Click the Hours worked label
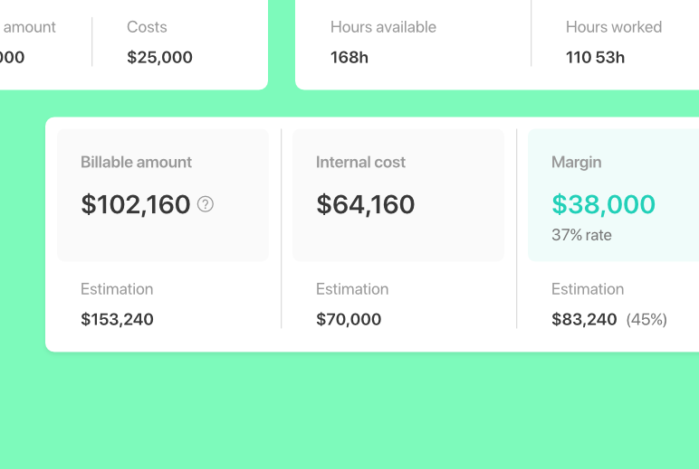 point(613,27)
